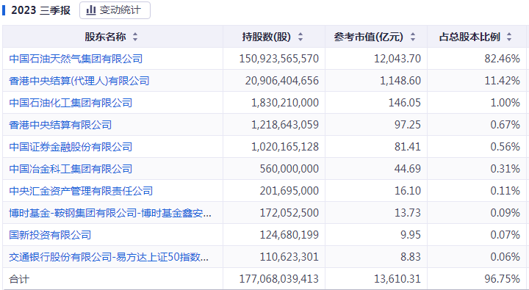
Task: Open 中国证券金融股份有限公司 link
Action: tap(71, 147)
